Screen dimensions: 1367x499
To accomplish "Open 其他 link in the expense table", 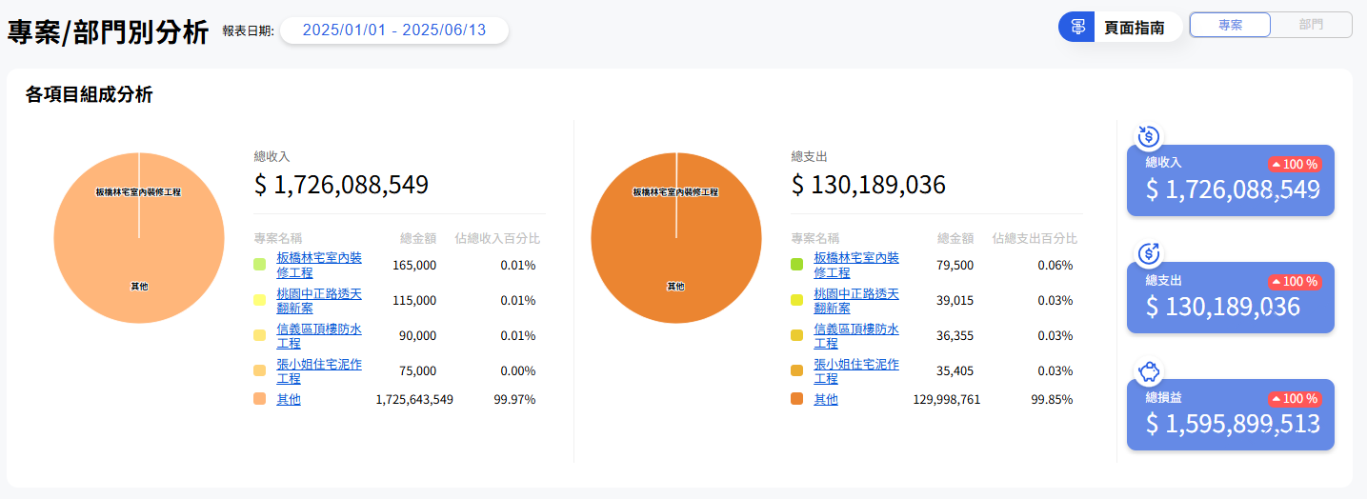I will pyautogui.click(x=826, y=399).
